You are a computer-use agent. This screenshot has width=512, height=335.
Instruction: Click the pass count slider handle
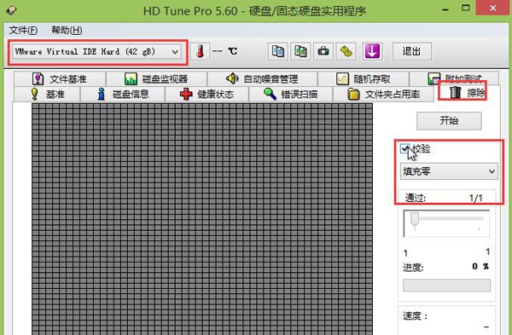click(415, 218)
